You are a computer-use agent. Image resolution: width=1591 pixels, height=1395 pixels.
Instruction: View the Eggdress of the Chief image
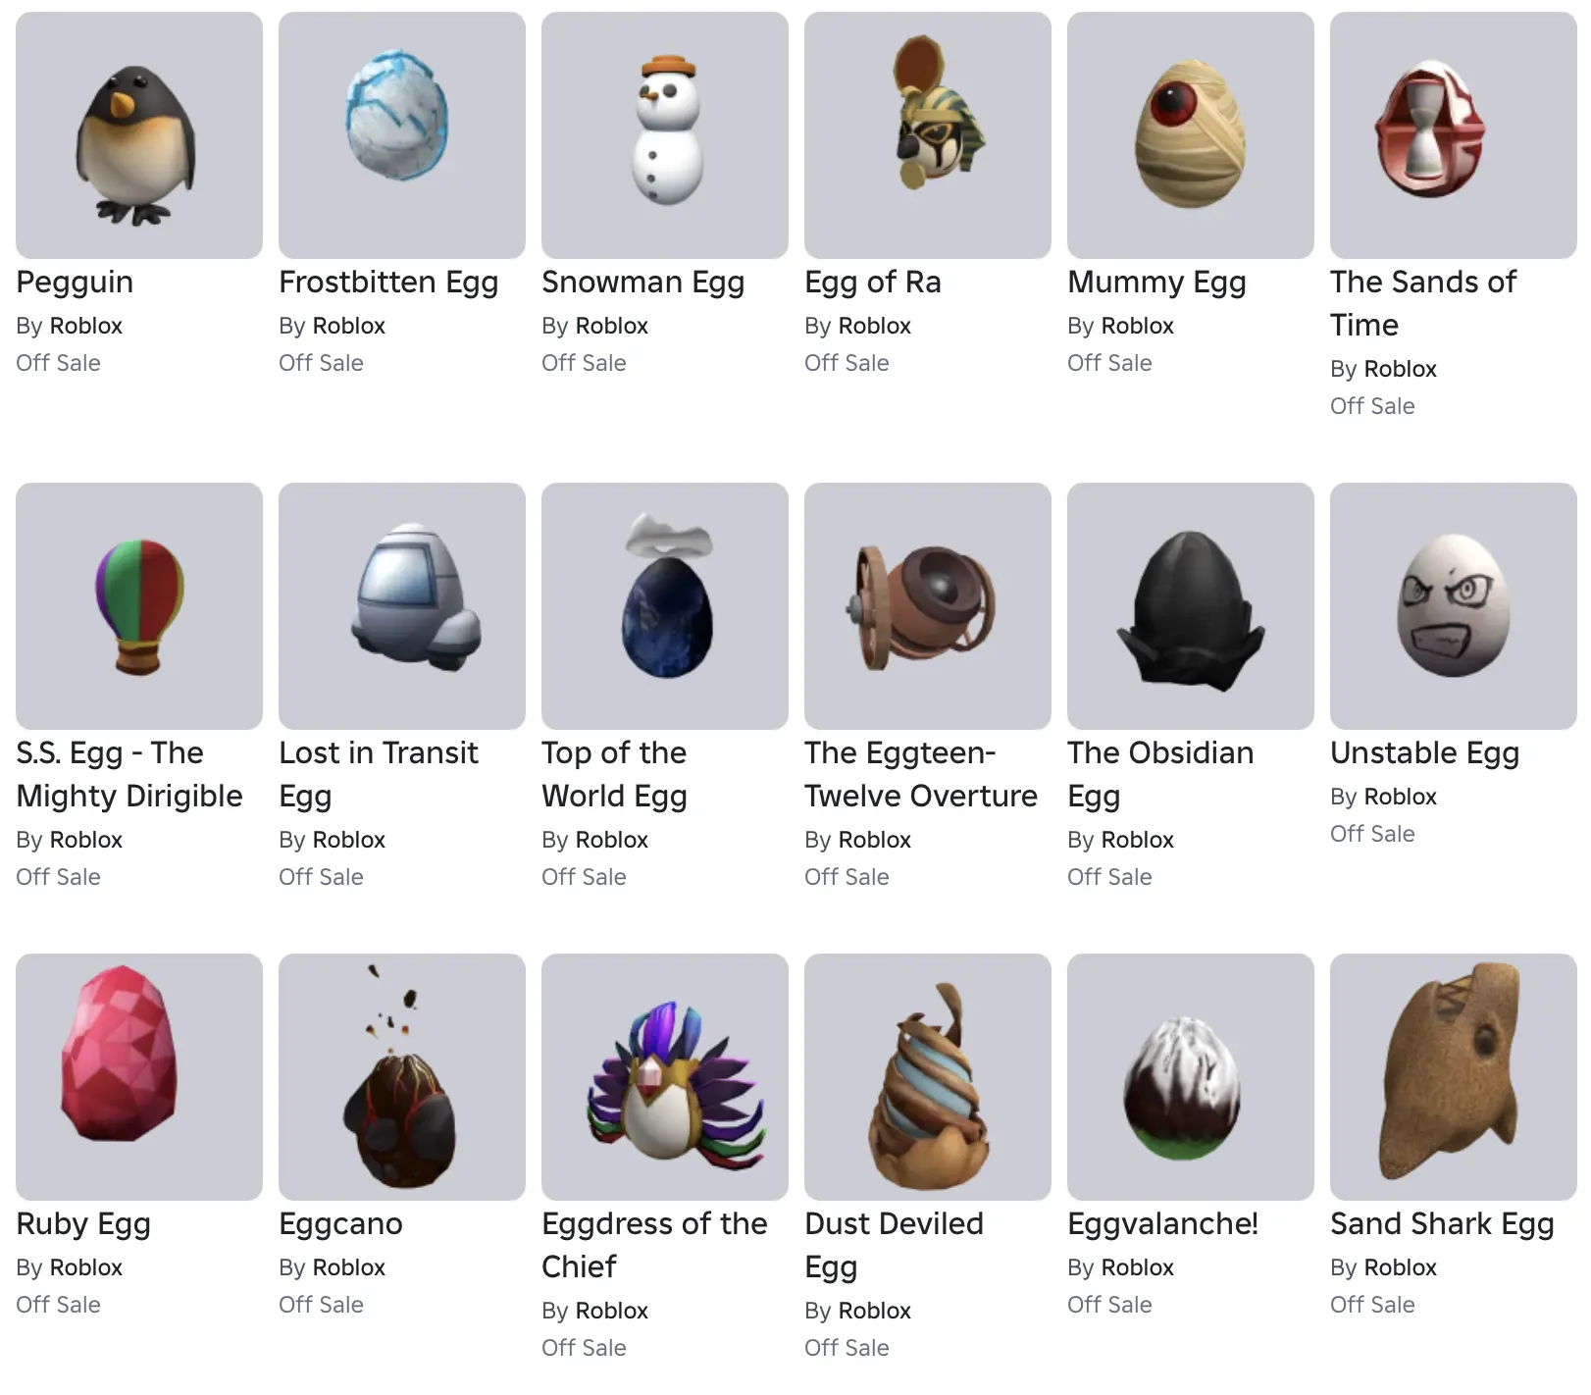pyautogui.click(x=665, y=1077)
